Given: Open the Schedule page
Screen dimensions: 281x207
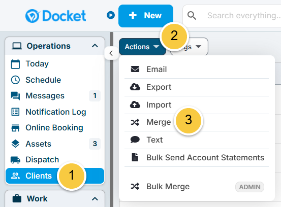Looking at the screenshot, I should click(43, 80).
